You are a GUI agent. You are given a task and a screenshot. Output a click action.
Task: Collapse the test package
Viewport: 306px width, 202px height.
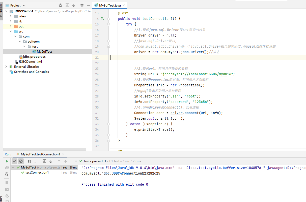24,47
